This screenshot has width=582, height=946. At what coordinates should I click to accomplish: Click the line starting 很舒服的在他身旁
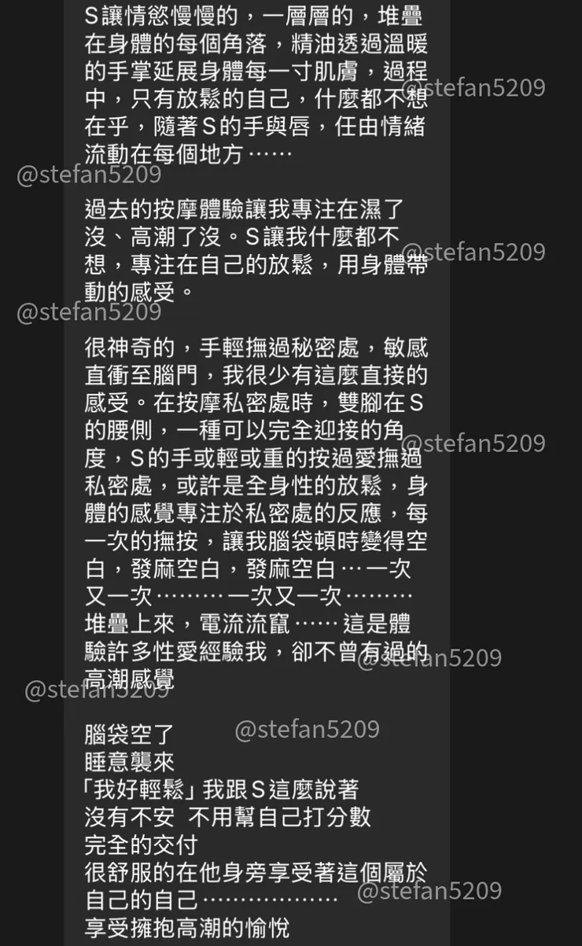click(x=256, y=872)
